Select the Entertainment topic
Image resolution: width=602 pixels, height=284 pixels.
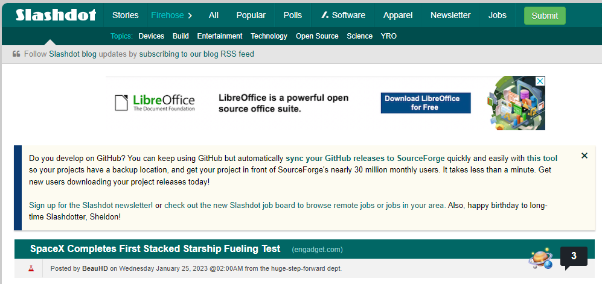pos(220,36)
